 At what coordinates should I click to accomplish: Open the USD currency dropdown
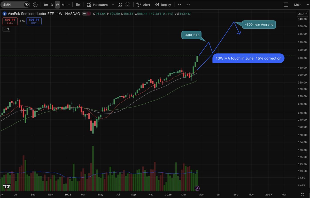pos(302,14)
